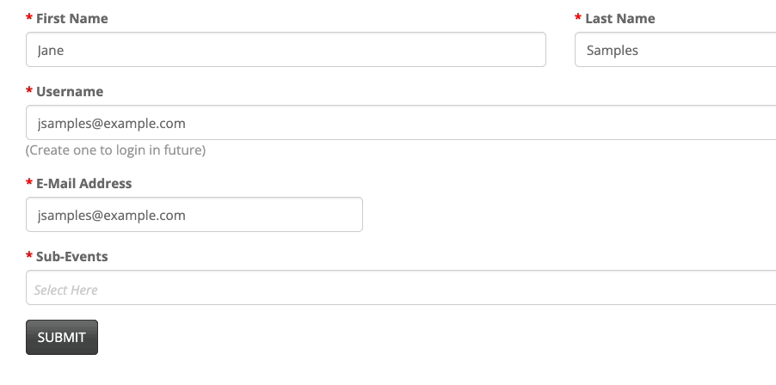Screen dimensions: 776x385
Task: Click into the E-Mail Address field
Action: coord(194,215)
